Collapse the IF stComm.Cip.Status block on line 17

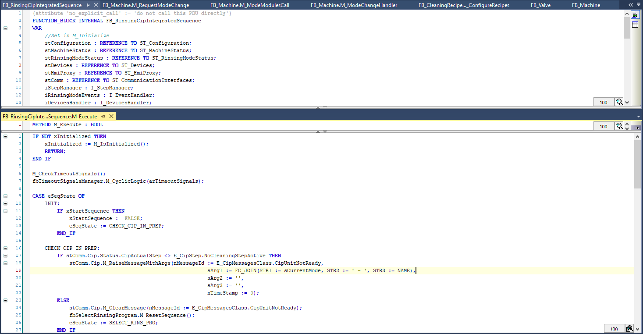[x=6, y=256]
